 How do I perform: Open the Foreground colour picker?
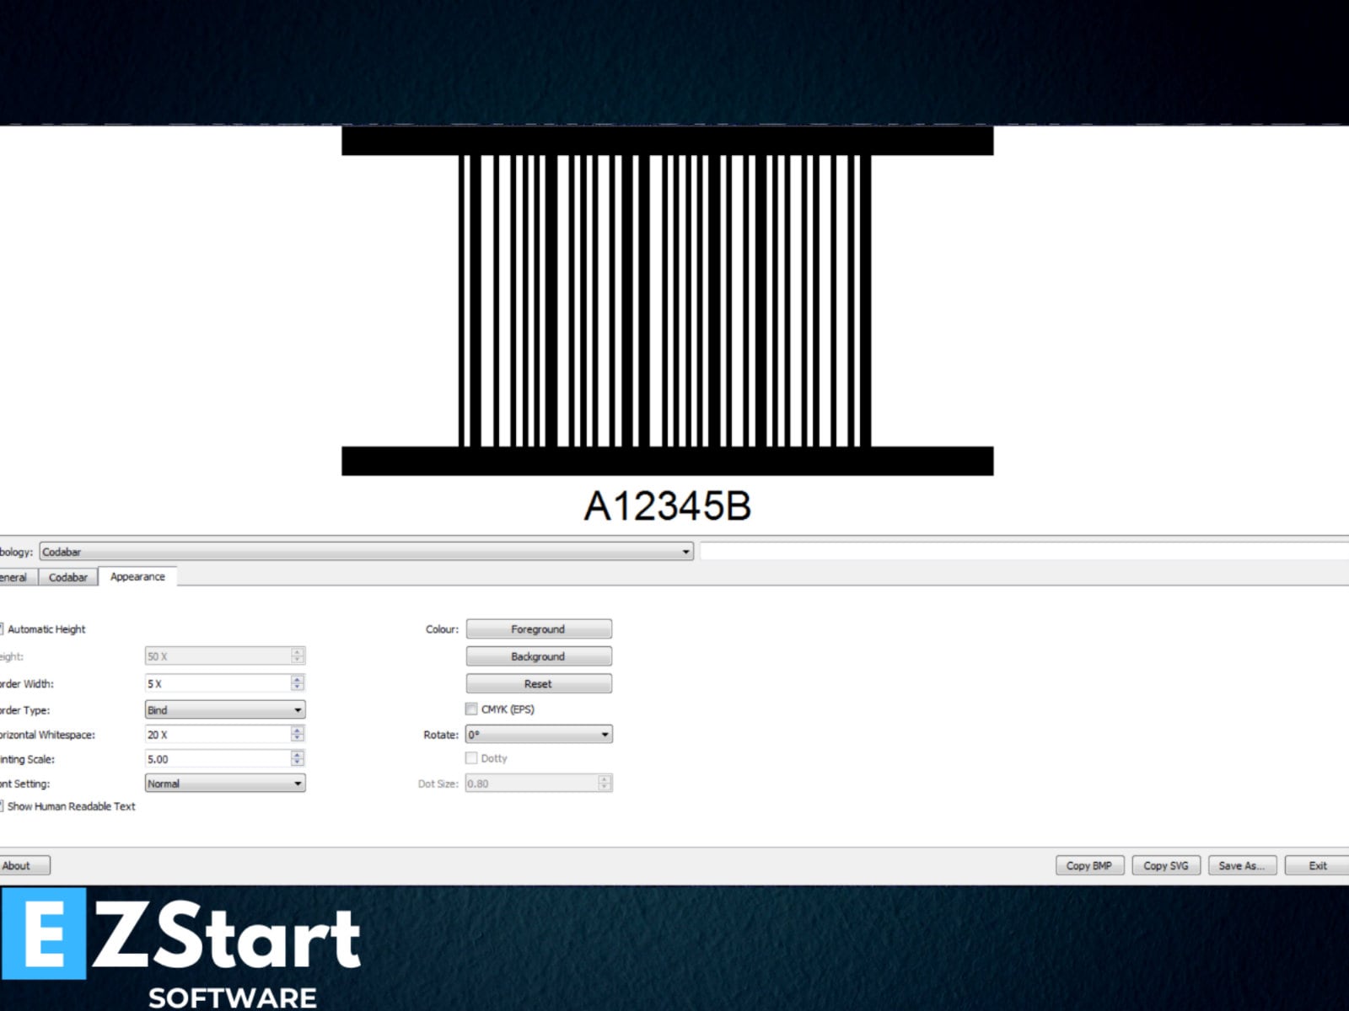click(x=539, y=628)
